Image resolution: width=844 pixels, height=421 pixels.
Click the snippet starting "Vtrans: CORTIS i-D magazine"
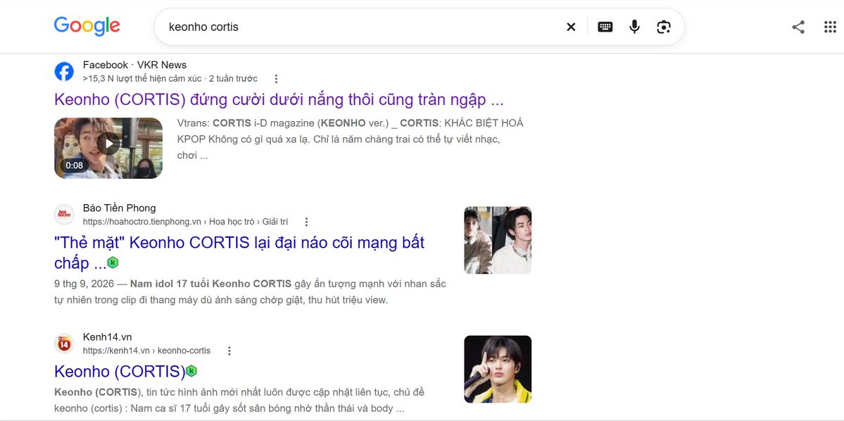(x=350, y=139)
